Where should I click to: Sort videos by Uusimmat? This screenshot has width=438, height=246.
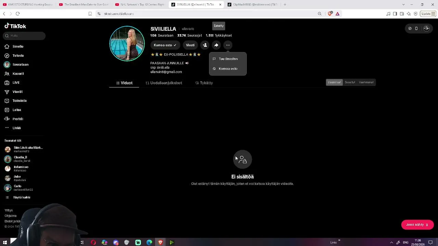[x=334, y=82]
